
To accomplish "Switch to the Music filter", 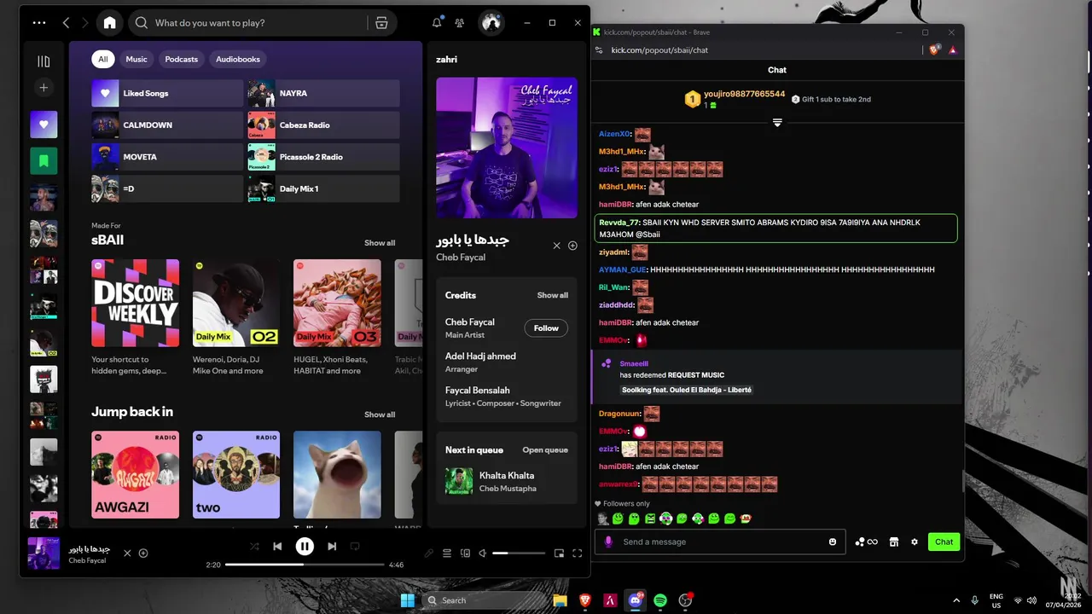I will [x=136, y=59].
